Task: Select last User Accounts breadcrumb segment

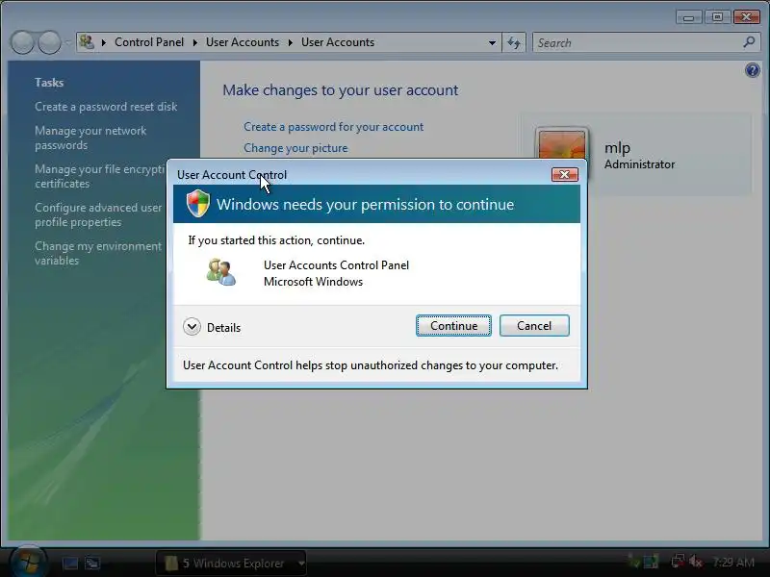Action: [x=338, y=42]
